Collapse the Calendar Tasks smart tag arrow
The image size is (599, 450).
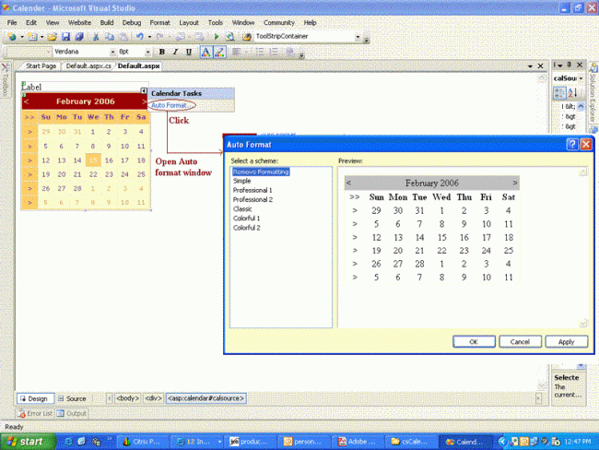point(144,91)
